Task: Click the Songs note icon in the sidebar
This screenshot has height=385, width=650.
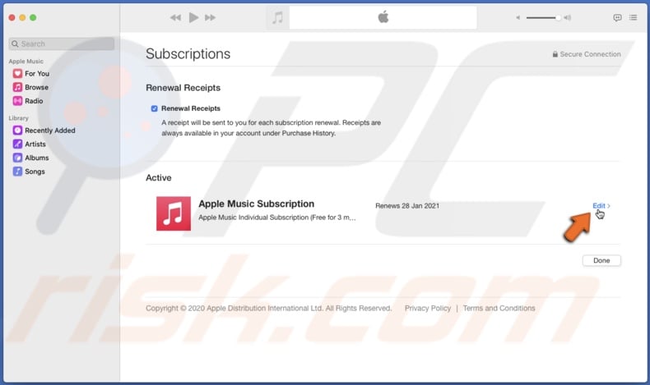Action: (17, 172)
